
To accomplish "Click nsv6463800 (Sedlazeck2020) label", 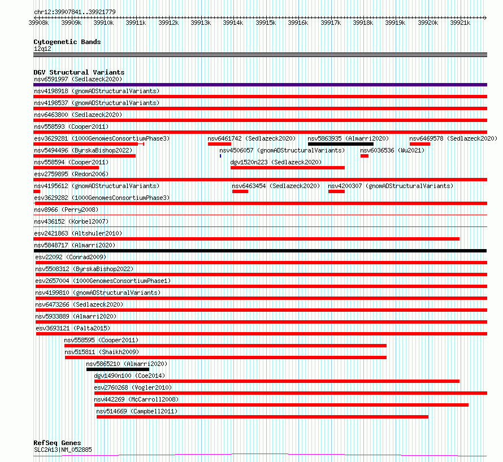I will [78, 115].
